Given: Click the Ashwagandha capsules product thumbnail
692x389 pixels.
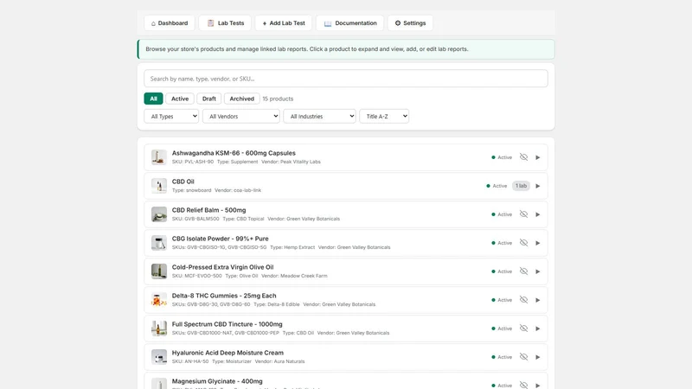Looking at the screenshot, I should (159, 157).
